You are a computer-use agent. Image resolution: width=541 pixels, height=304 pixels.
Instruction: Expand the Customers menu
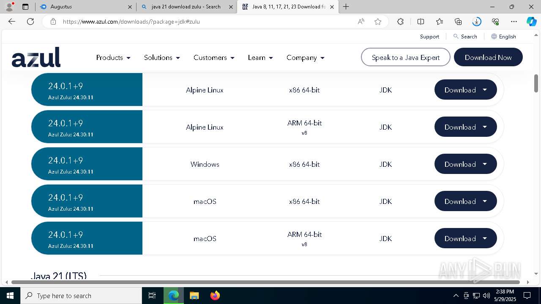click(x=214, y=57)
